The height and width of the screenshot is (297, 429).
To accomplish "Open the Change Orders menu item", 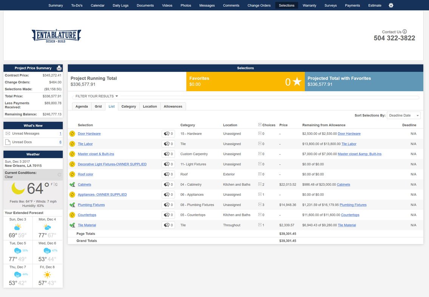I will pyautogui.click(x=259, y=5).
